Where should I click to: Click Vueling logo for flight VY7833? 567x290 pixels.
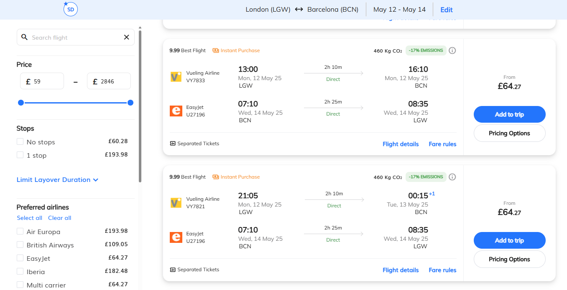coord(176,77)
